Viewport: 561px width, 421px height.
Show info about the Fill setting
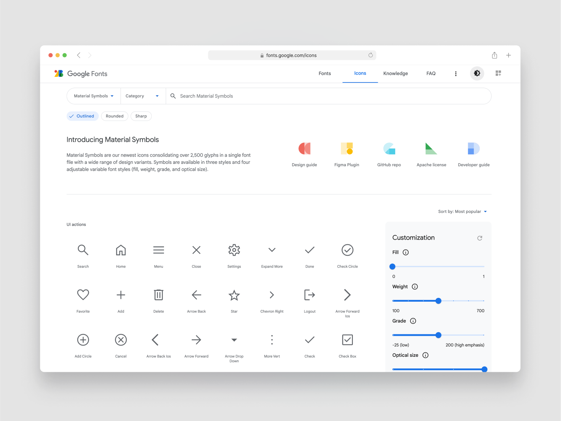coord(406,253)
